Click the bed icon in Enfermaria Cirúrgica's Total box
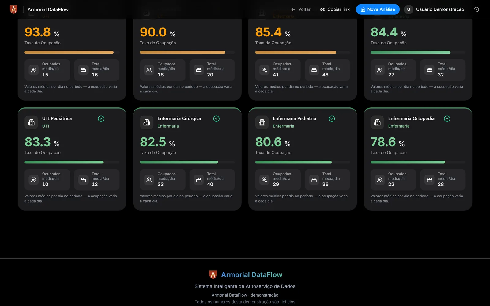 click(x=199, y=180)
